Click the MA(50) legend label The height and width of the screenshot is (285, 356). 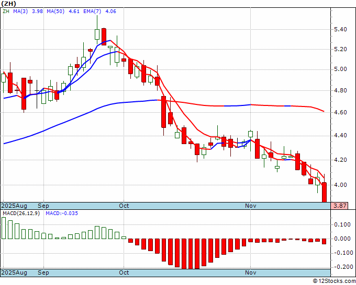(x=55, y=11)
